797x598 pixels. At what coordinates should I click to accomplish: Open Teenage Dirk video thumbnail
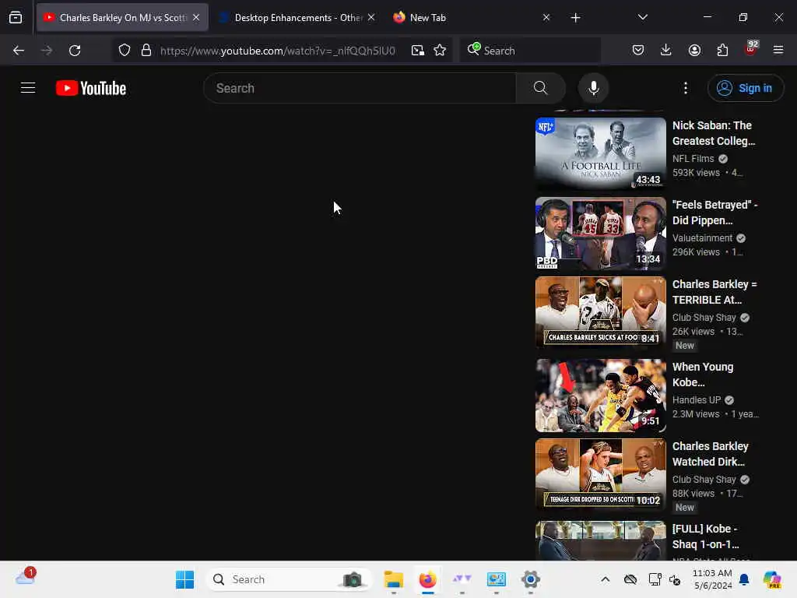[x=600, y=474]
